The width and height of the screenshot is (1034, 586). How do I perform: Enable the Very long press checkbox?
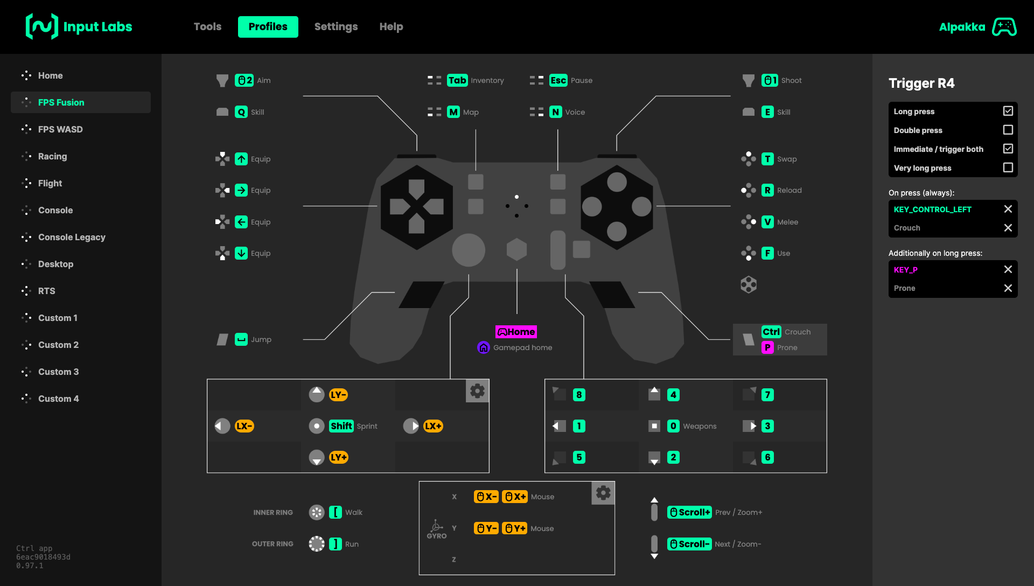tap(1008, 168)
